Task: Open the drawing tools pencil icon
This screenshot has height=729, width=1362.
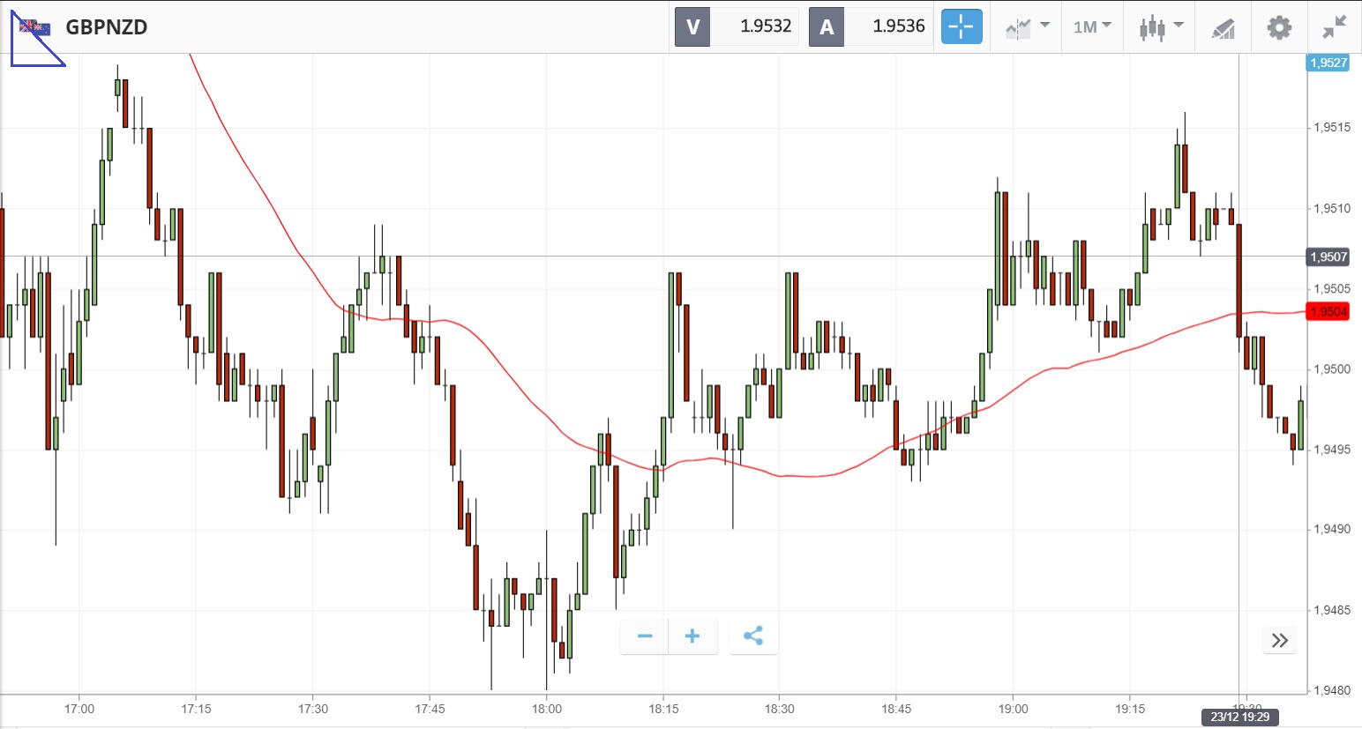Action: [1223, 27]
